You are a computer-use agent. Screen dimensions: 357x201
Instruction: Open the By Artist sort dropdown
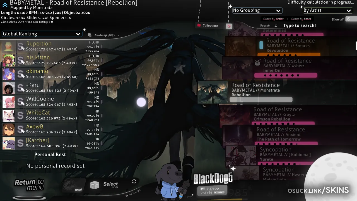pos(328,10)
